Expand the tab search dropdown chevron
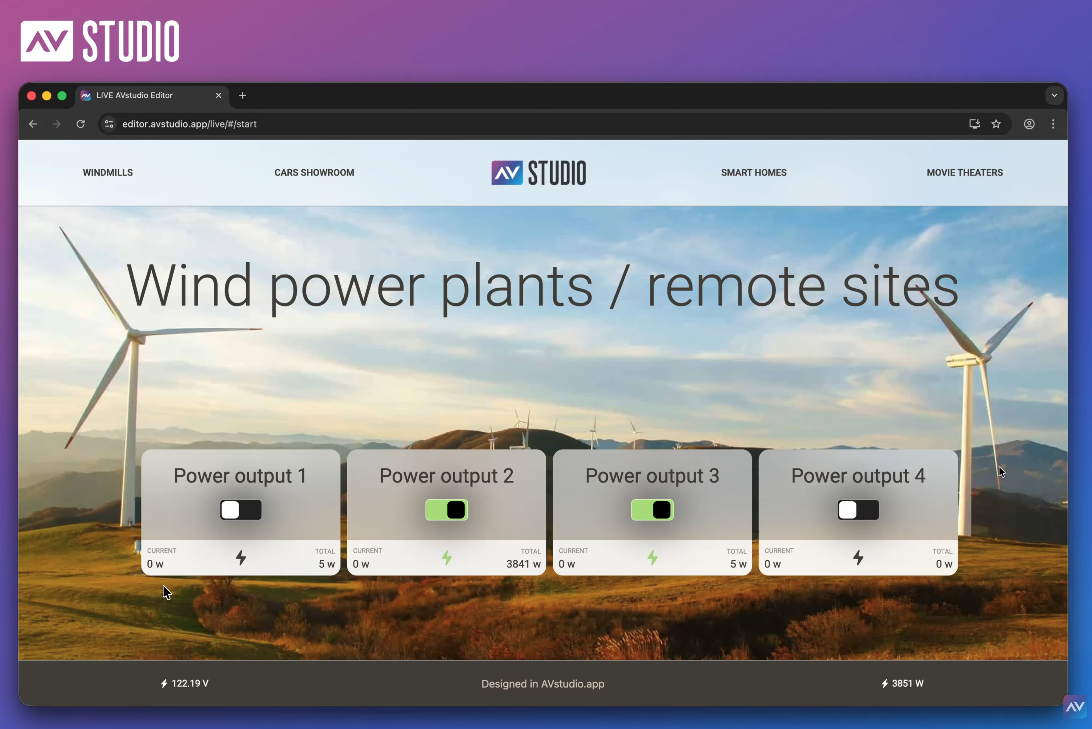Image resolution: width=1092 pixels, height=729 pixels. pyautogui.click(x=1054, y=95)
